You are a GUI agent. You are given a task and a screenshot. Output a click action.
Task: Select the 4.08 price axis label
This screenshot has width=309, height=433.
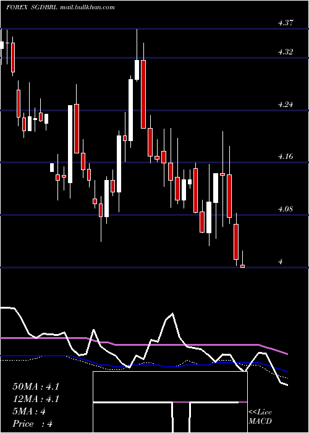click(286, 209)
